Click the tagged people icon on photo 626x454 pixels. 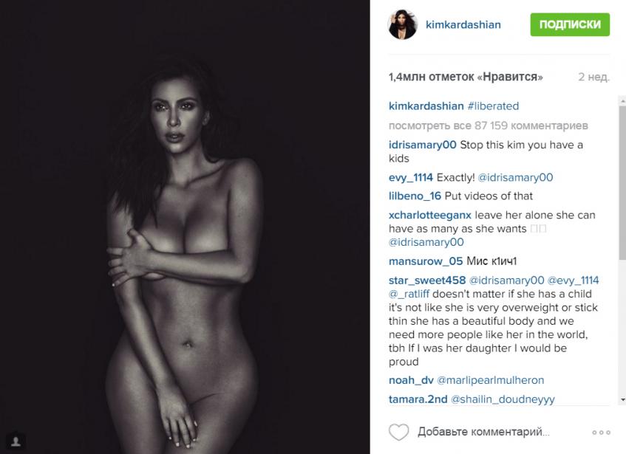(16, 441)
